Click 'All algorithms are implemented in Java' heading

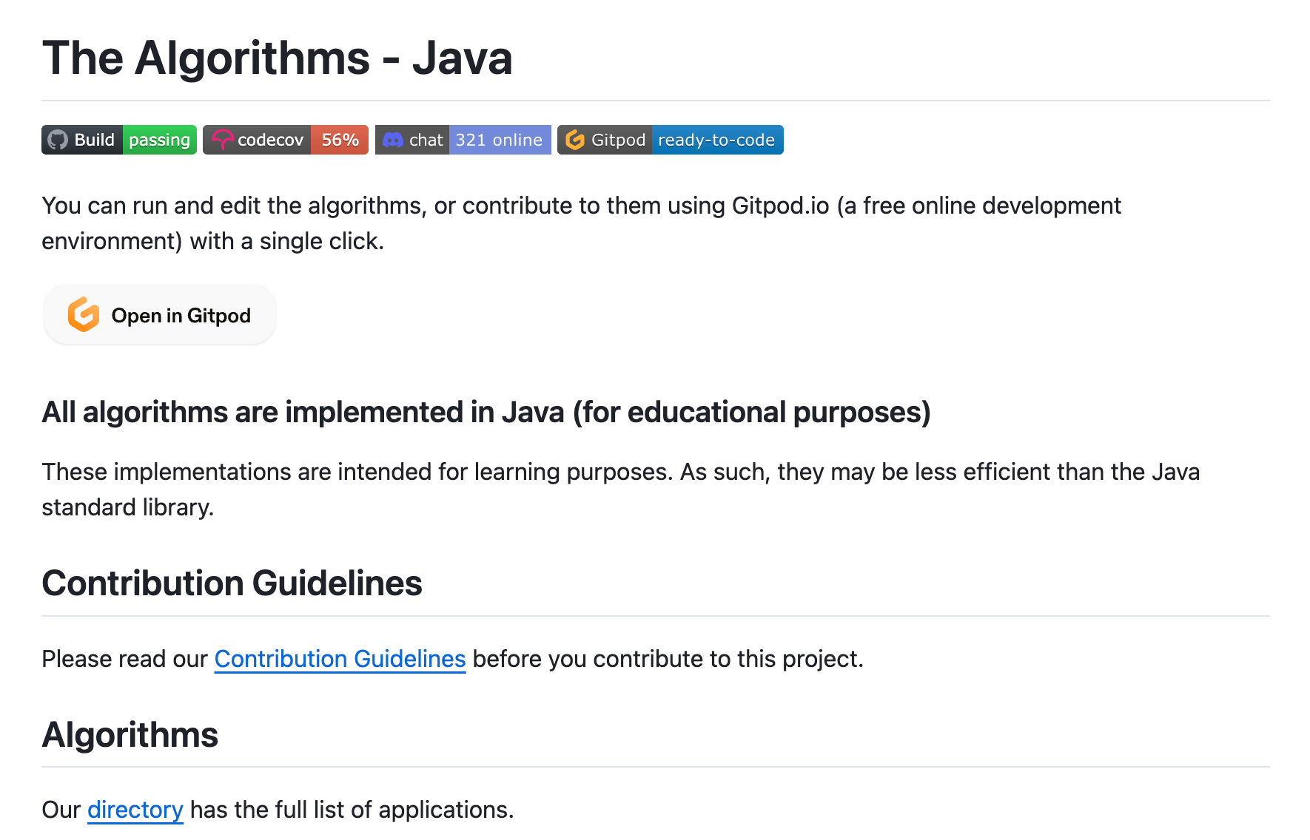[486, 413]
